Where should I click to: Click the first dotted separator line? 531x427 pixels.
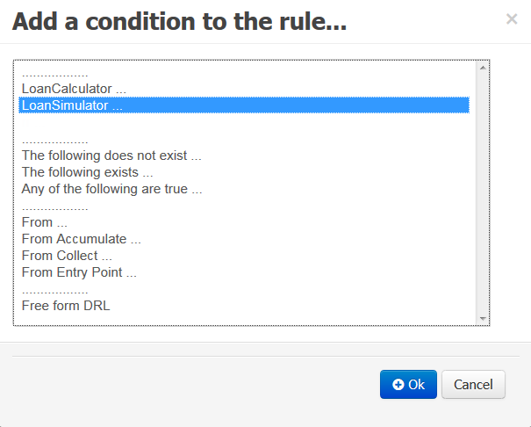click(x=55, y=73)
